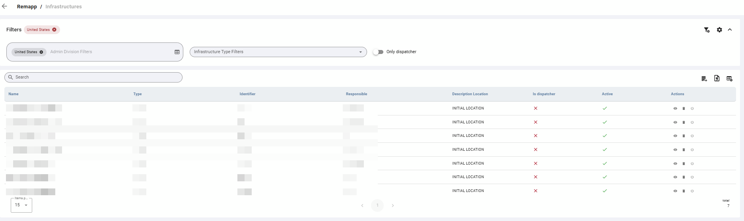Image resolution: width=744 pixels, height=221 pixels.
Task: Click the back arrow beside Remapp
Action: 5,6
